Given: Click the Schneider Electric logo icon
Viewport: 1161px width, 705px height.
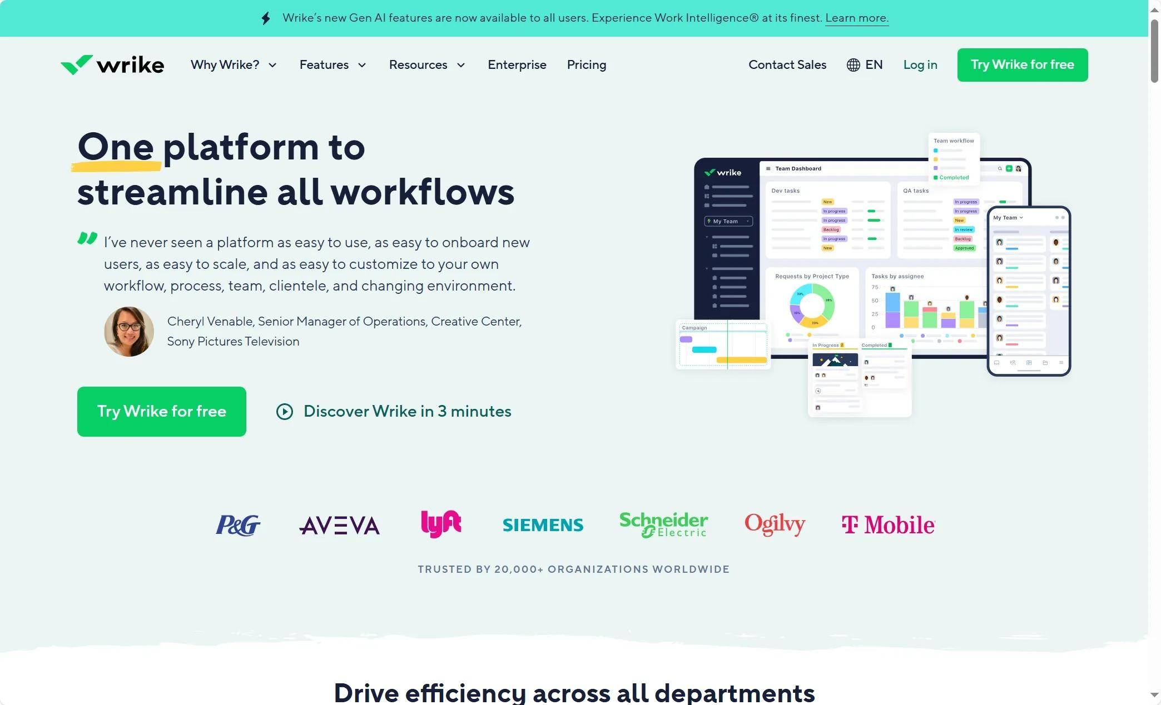Looking at the screenshot, I should [x=663, y=523].
